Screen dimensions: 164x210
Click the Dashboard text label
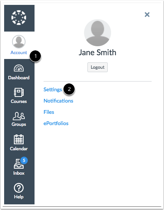click(x=19, y=78)
